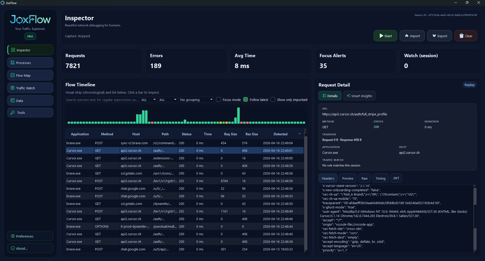485x261 pixels.
Task: Click the Focus Alerts 35 card
Action: point(356,61)
